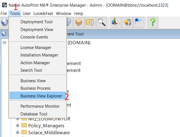Expand the Solace_Middleware folder node
This screenshot has height=137, width=180.
17,133
